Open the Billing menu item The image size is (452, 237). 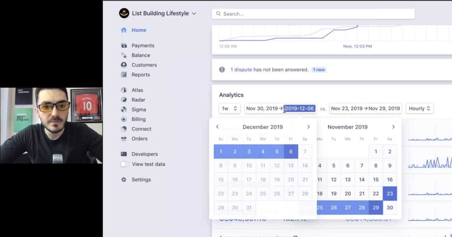138,119
